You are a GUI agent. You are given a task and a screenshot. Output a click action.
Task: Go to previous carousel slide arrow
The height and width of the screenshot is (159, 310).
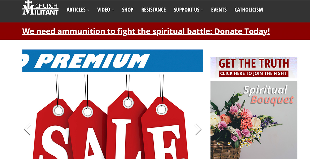28,130
